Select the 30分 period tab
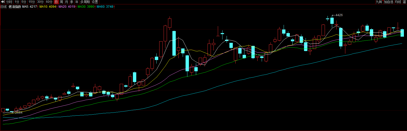 pyautogui.click(x=41, y=2)
